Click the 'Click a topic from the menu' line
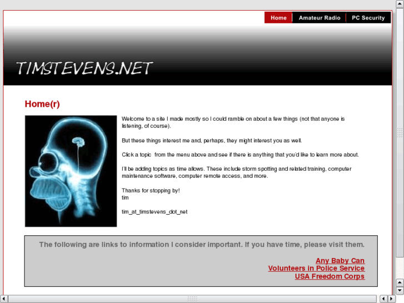 pyautogui.click(x=240, y=155)
